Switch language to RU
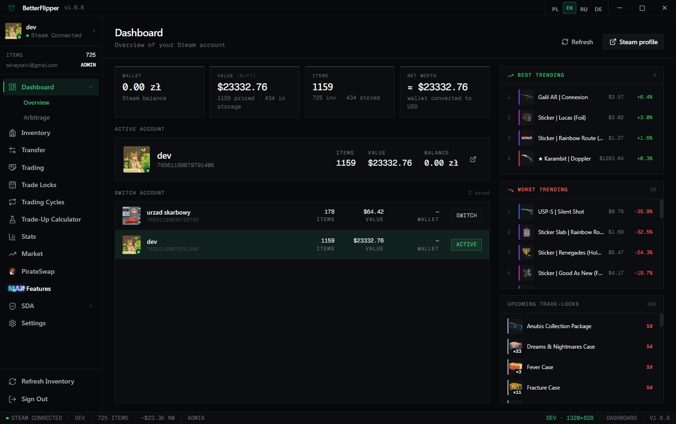 pyautogui.click(x=584, y=9)
